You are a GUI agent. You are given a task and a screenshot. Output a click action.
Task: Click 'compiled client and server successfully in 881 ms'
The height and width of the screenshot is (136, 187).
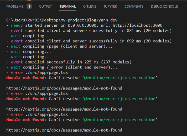click(83, 31)
